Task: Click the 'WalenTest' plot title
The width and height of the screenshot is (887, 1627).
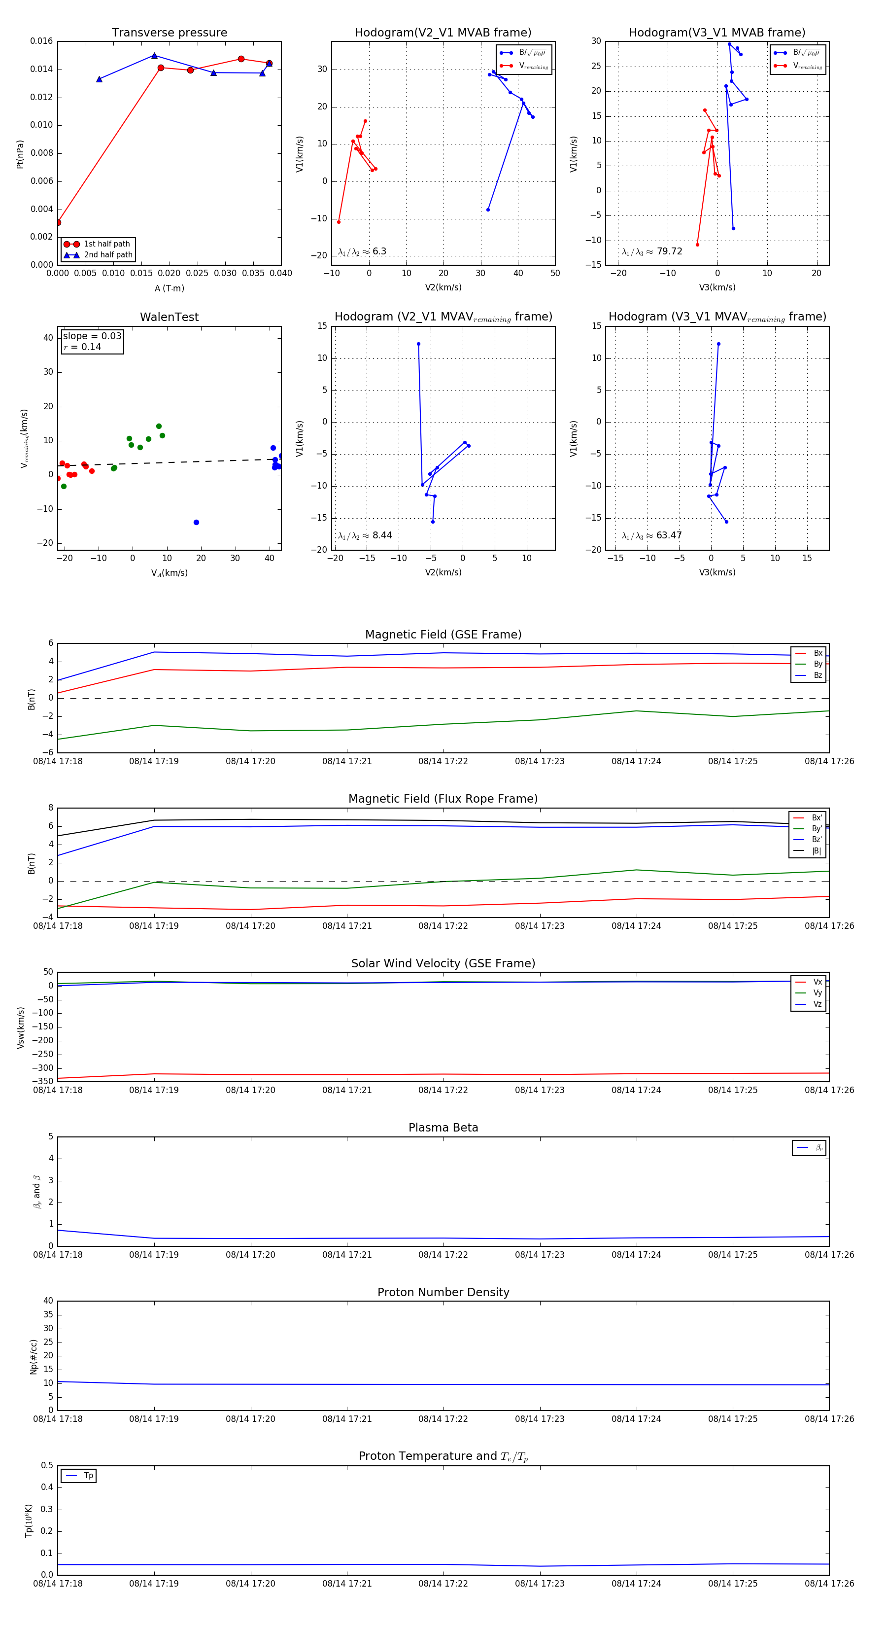Action: click(169, 317)
